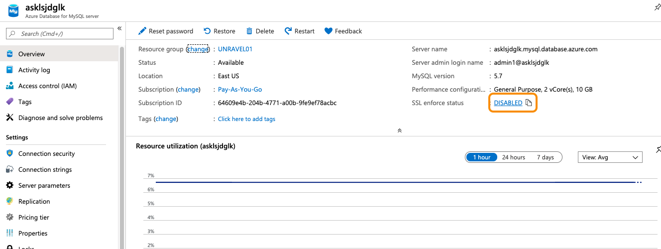The height and width of the screenshot is (249, 661).
Task: Click the MySQL version 5.7 value
Action: (x=498, y=76)
